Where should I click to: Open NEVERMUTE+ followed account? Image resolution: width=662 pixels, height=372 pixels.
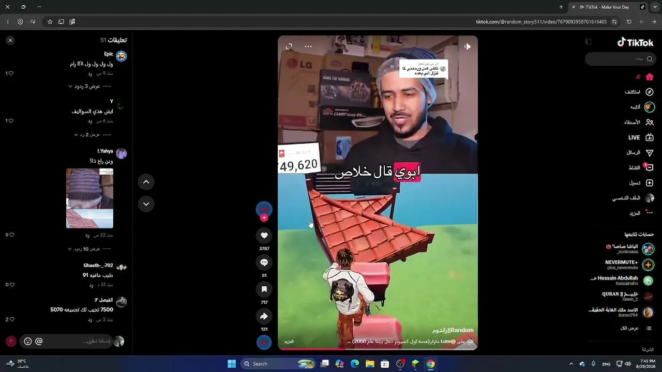(x=629, y=265)
